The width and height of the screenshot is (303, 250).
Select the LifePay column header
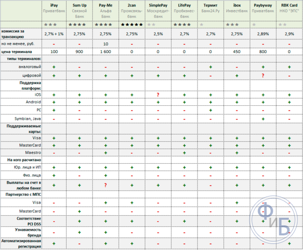coord(184,5)
